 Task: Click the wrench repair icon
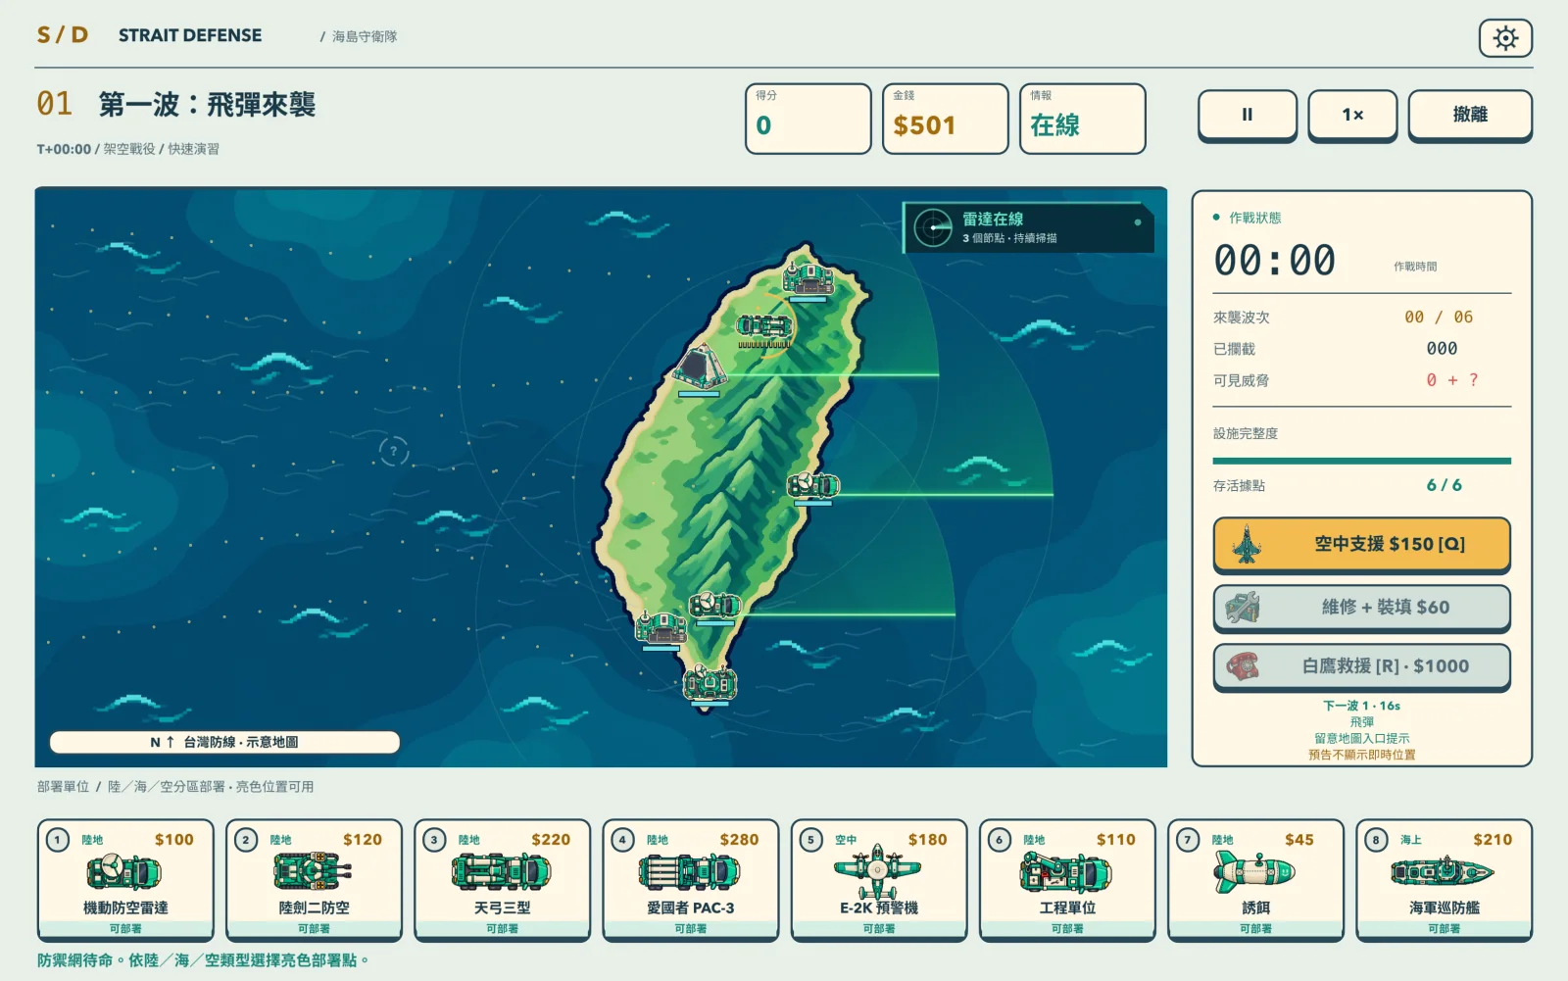point(1242,608)
